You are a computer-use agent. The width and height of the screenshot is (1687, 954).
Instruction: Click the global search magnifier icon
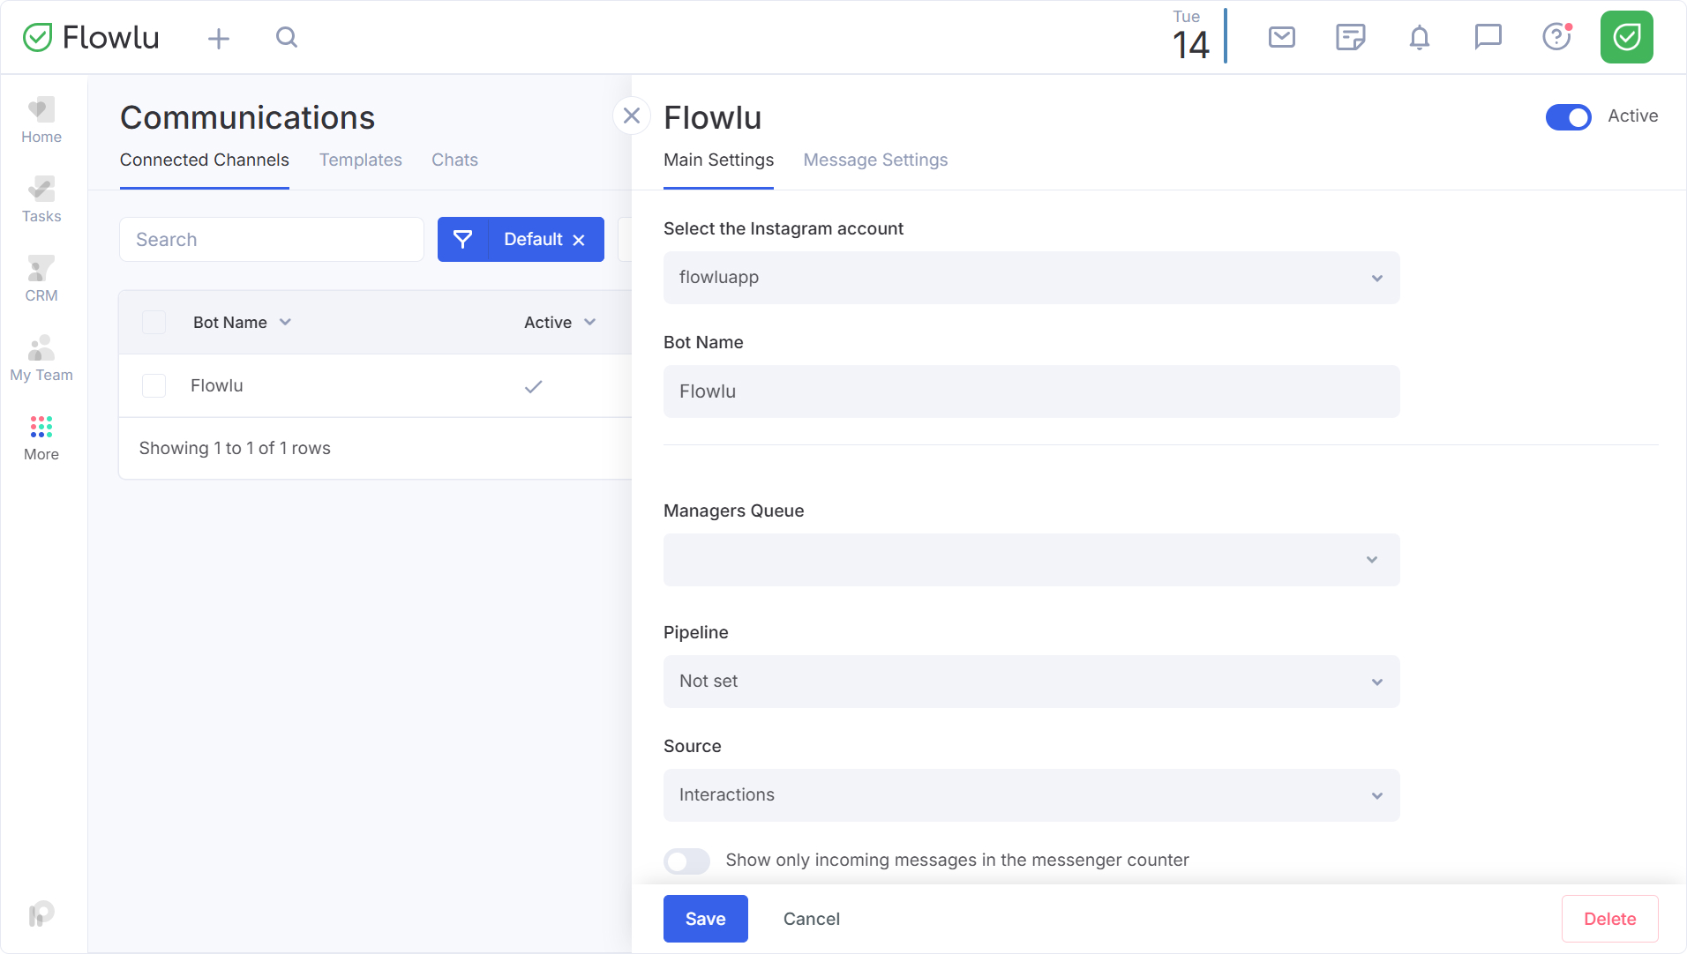[x=286, y=37]
